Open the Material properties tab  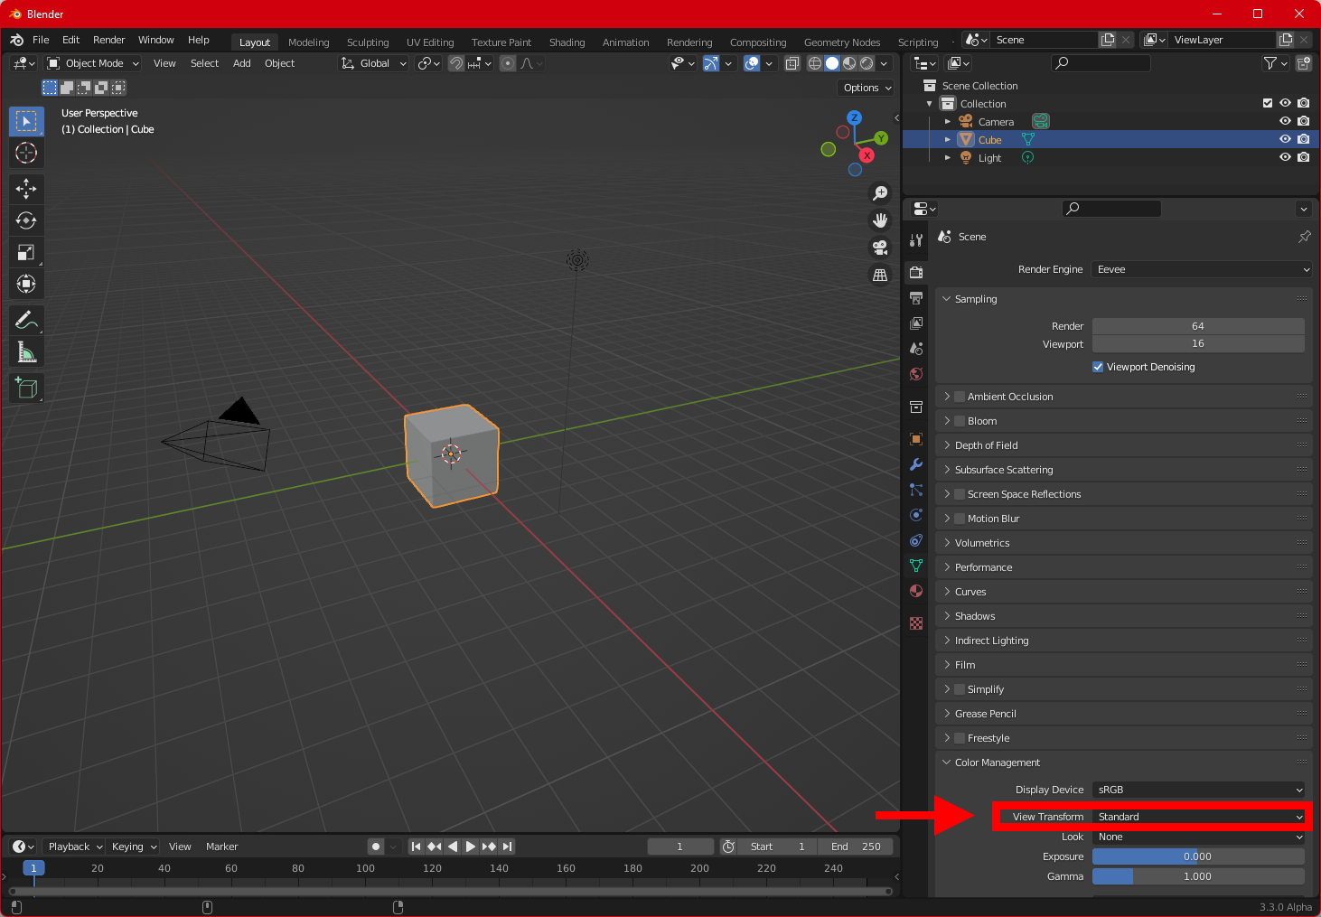pos(916,591)
